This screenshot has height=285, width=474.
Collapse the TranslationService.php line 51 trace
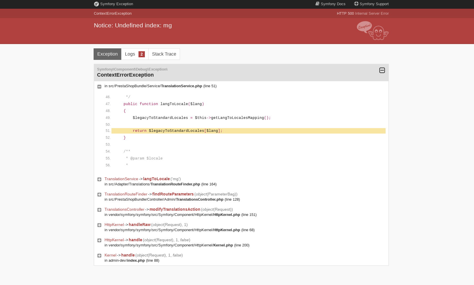[99, 87]
